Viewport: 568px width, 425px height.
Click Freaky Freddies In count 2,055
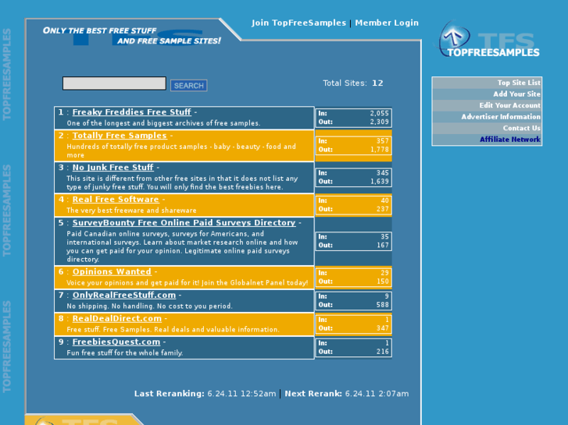point(379,113)
